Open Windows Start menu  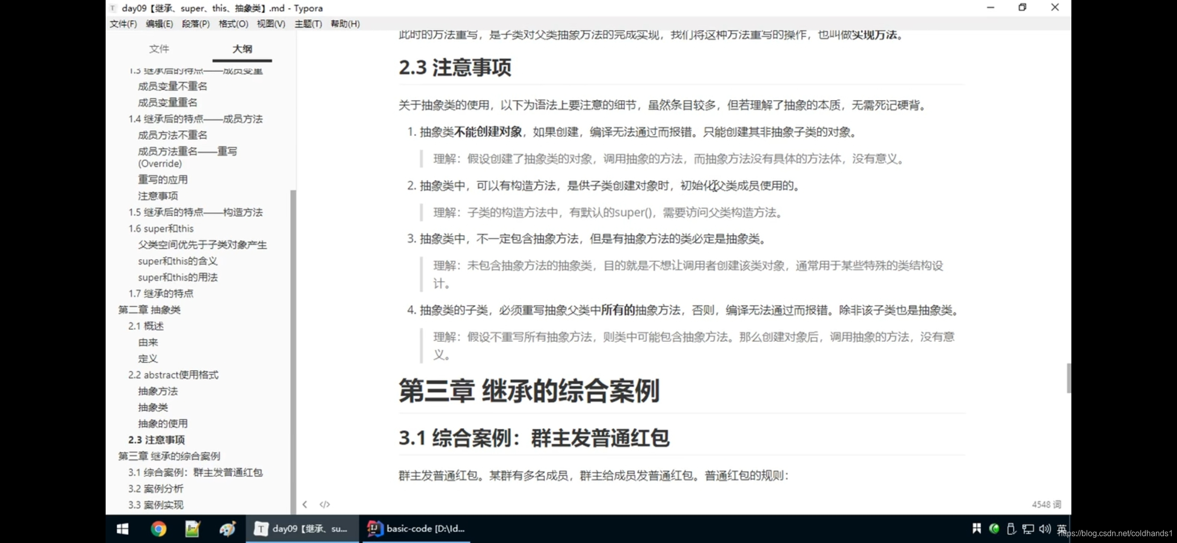click(122, 529)
